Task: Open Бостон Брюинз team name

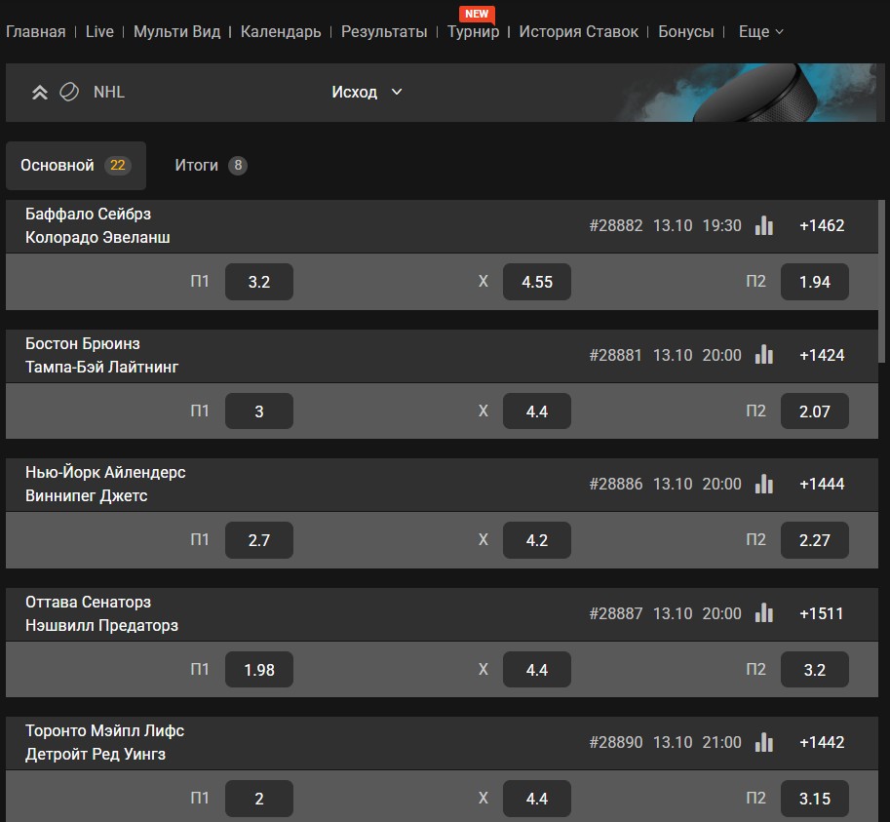Action: pos(82,343)
